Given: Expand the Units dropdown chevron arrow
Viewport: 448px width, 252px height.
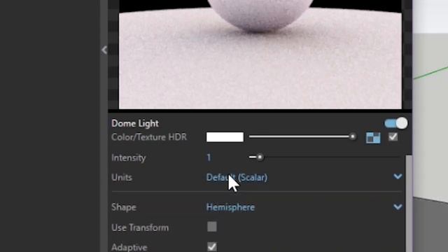Looking at the screenshot, I should click(x=398, y=176).
